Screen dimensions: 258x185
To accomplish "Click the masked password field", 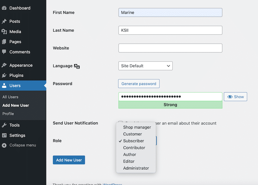I will coord(170,97).
